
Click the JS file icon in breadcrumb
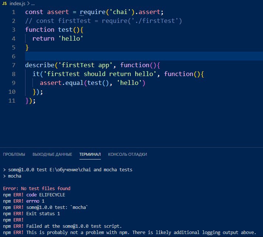pos(4,3)
